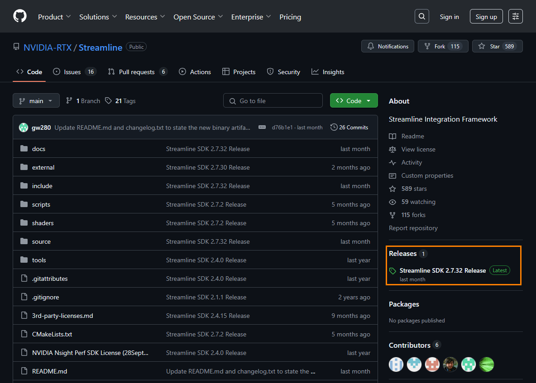Click the Go to file field
536x383 pixels.
click(273, 101)
